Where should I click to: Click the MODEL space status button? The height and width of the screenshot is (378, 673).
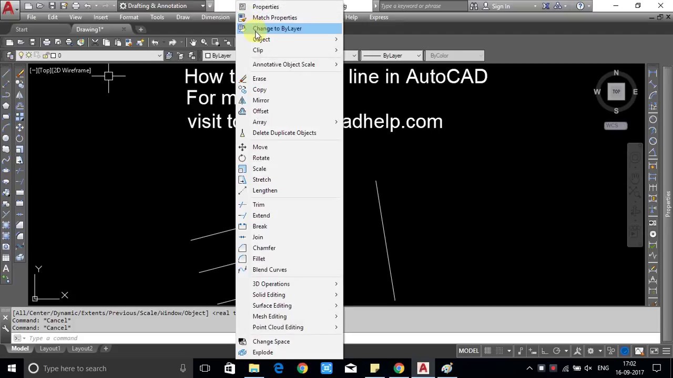pos(468,351)
